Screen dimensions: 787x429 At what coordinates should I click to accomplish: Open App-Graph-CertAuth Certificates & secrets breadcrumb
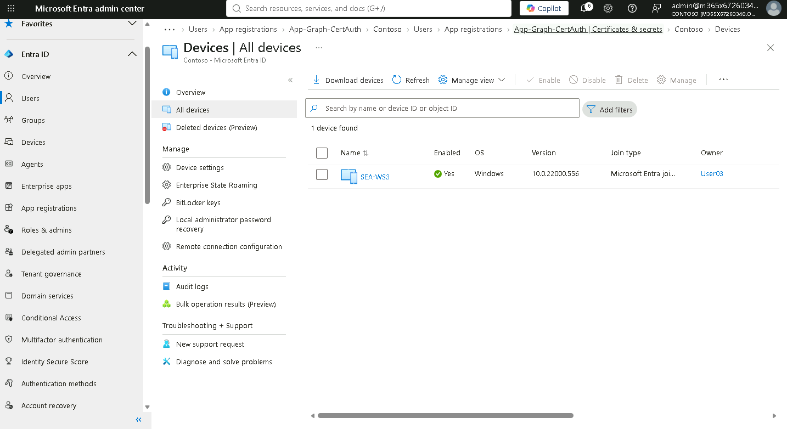pos(588,29)
